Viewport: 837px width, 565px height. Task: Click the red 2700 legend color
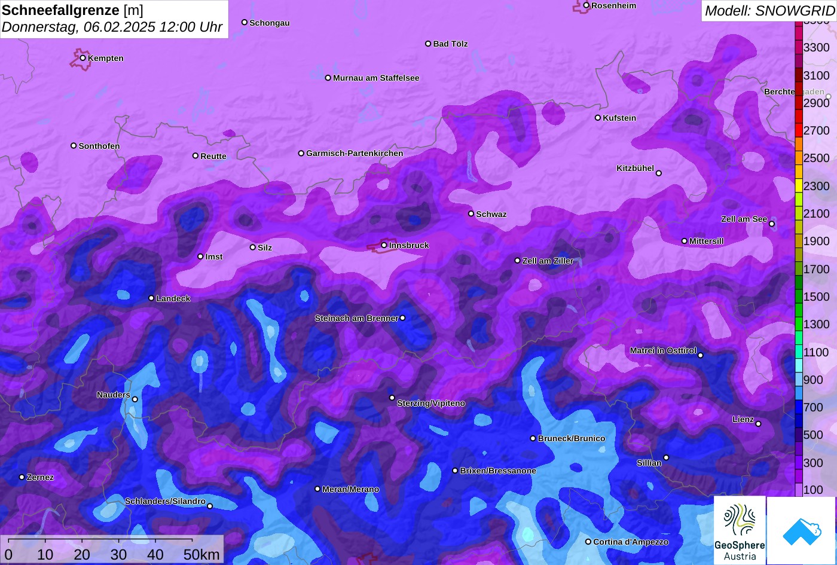pos(799,130)
